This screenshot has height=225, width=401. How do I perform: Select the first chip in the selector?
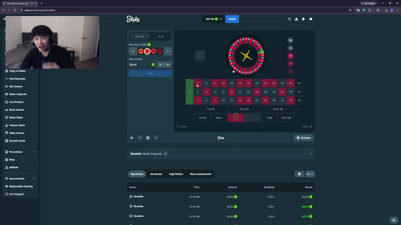(141, 51)
